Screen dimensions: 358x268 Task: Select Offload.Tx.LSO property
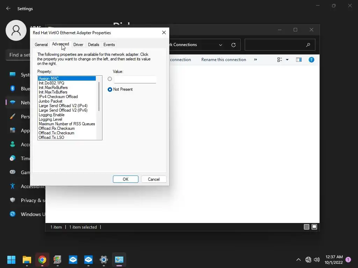pyautogui.click(x=67, y=137)
